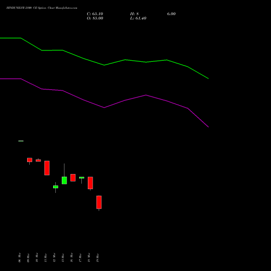The height and width of the screenshot is (271, 271).
Task: Select the 06 Mar date label
Action: (x=20, y=257)
